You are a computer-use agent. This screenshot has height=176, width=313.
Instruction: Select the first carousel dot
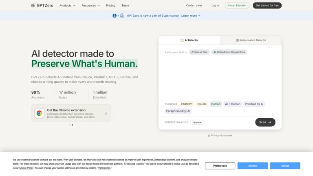click(x=70, y=125)
